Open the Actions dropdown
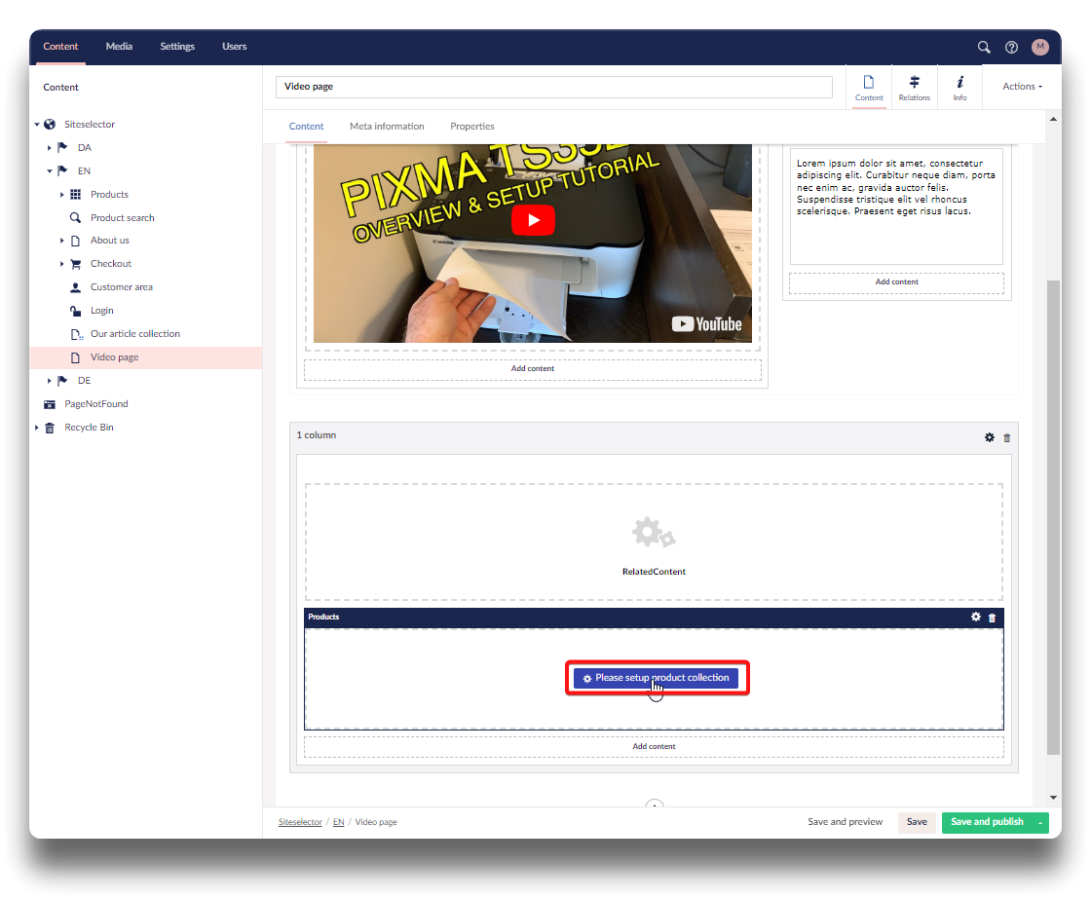Viewport: 1091px width, 899px height. (1022, 87)
